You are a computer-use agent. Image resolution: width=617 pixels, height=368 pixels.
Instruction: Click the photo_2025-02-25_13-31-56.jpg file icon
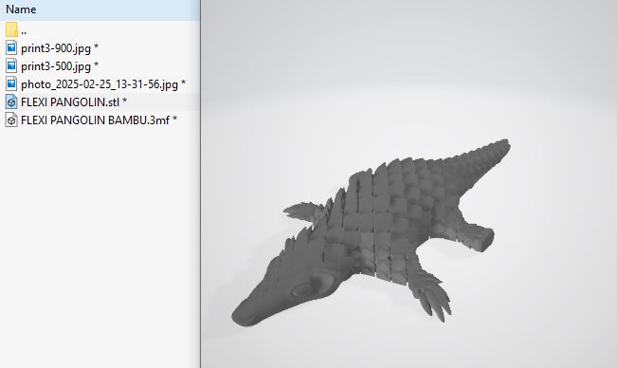pyautogui.click(x=11, y=83)
